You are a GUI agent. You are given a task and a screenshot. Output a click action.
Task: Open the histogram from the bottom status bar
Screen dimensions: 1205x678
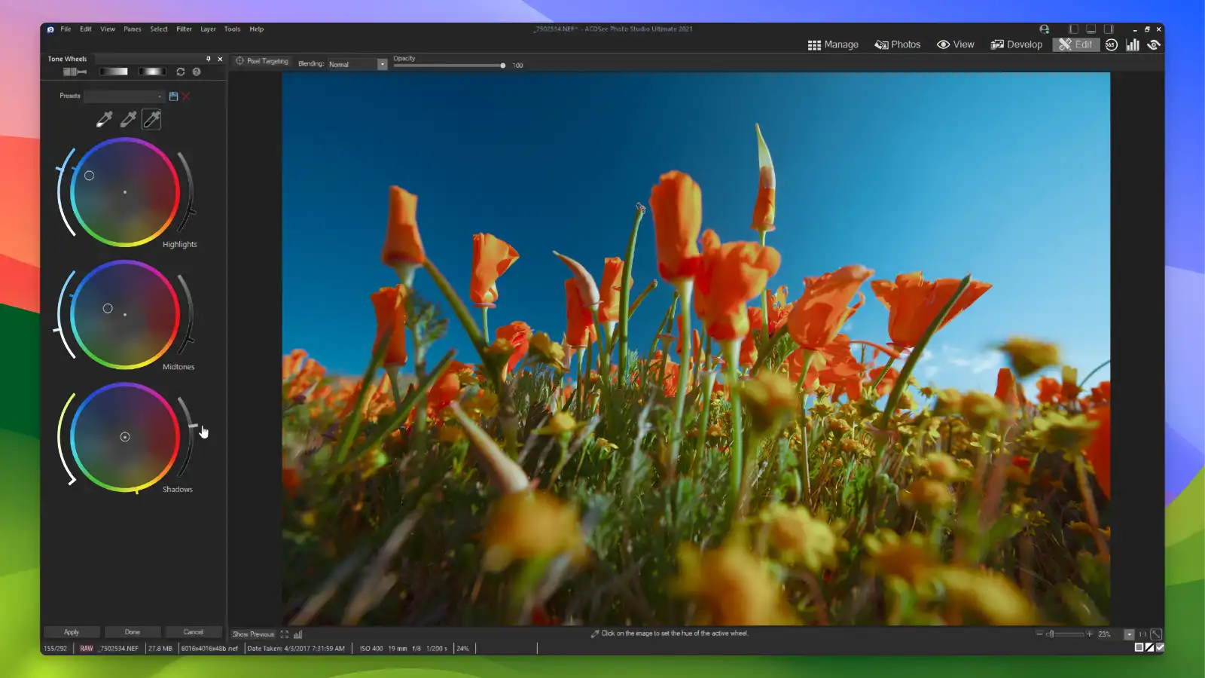[x=297, y=634]
